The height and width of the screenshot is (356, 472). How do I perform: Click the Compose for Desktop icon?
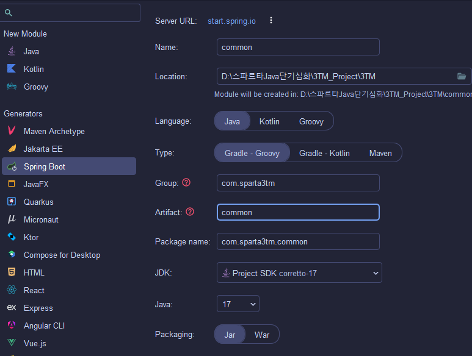tap(12, 254)
